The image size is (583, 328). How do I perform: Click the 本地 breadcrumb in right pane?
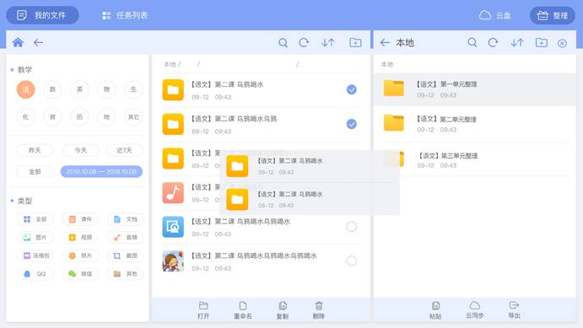pos(387,65)
